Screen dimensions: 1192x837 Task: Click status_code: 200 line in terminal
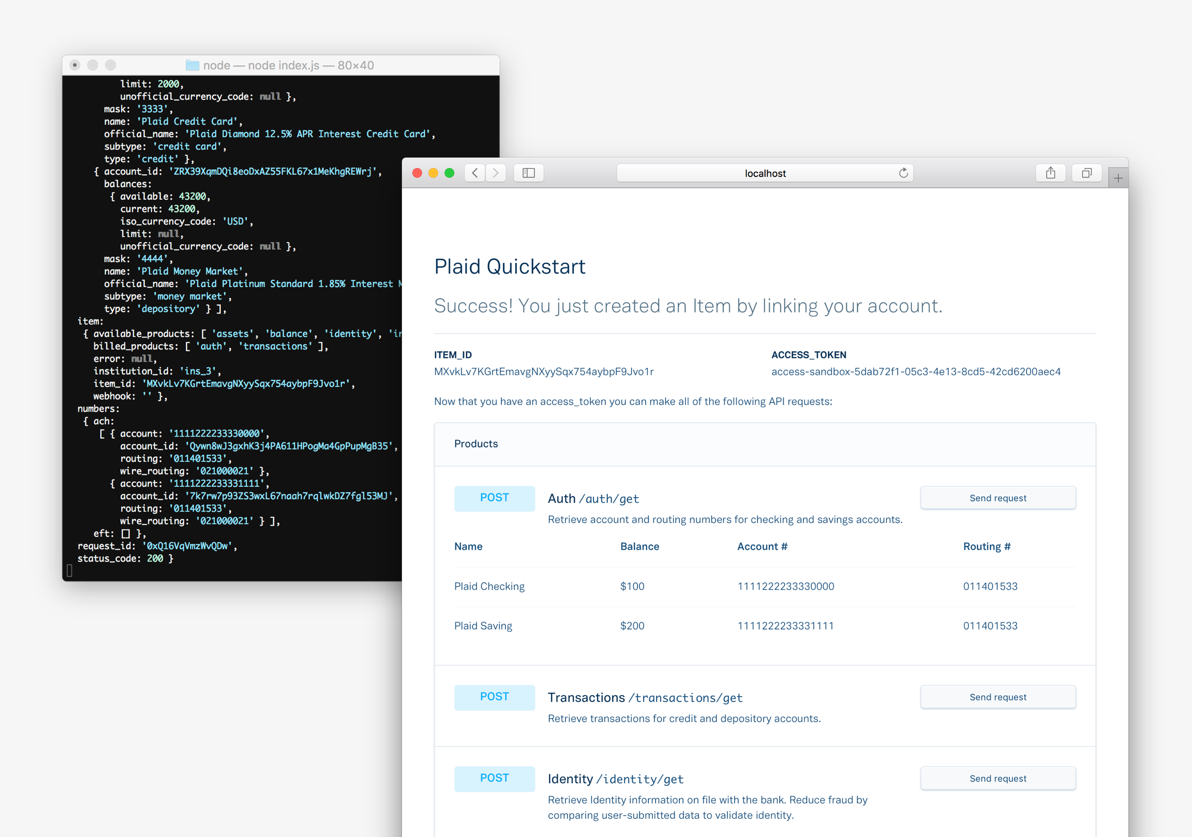point(125,558)
